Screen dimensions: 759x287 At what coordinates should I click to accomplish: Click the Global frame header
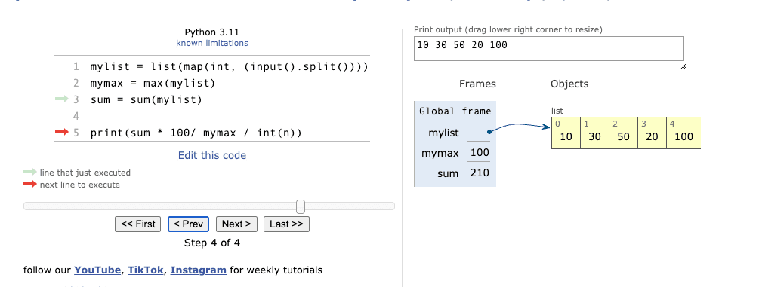(x=455, y=111)
